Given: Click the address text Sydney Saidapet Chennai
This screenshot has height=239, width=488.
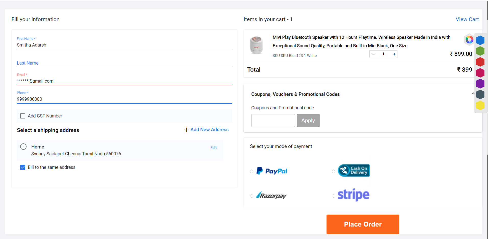Looking at the screenshot, I should pyautogui.click(x=76, y=154).
